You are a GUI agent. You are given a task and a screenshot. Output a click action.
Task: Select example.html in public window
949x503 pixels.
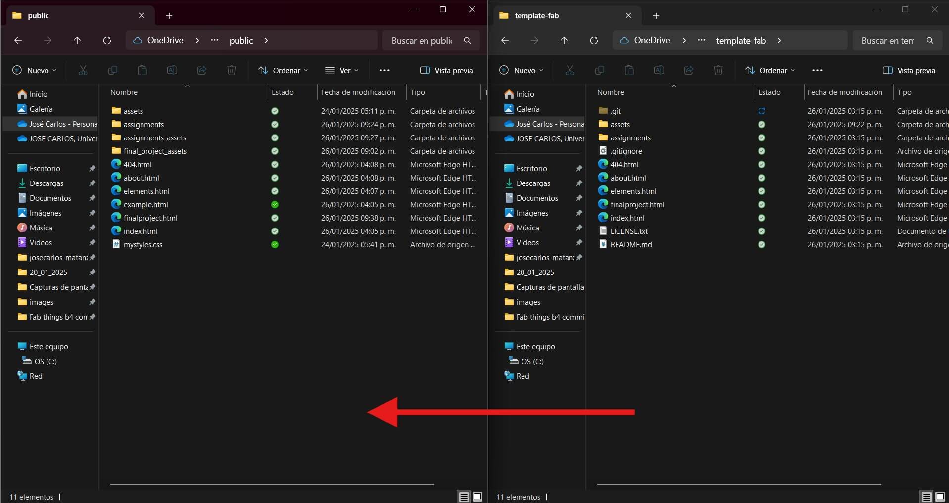[x=146, y=204]
